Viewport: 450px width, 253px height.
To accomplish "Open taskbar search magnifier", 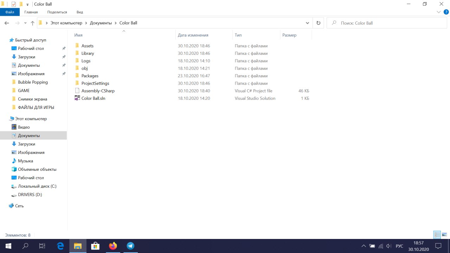I will pyautogui.click(x=25, y=246).
